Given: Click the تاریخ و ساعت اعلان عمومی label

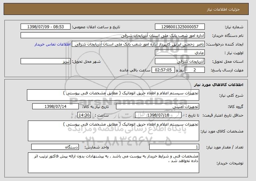Looking at the screenshot, I should coord(96,27).
